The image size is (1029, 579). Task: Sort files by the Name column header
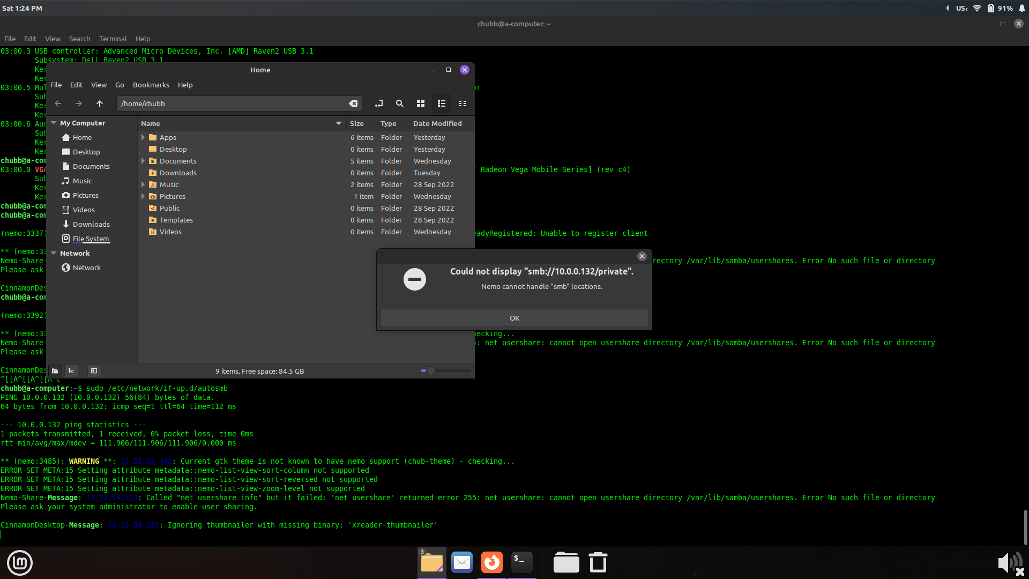pos(151,123)
